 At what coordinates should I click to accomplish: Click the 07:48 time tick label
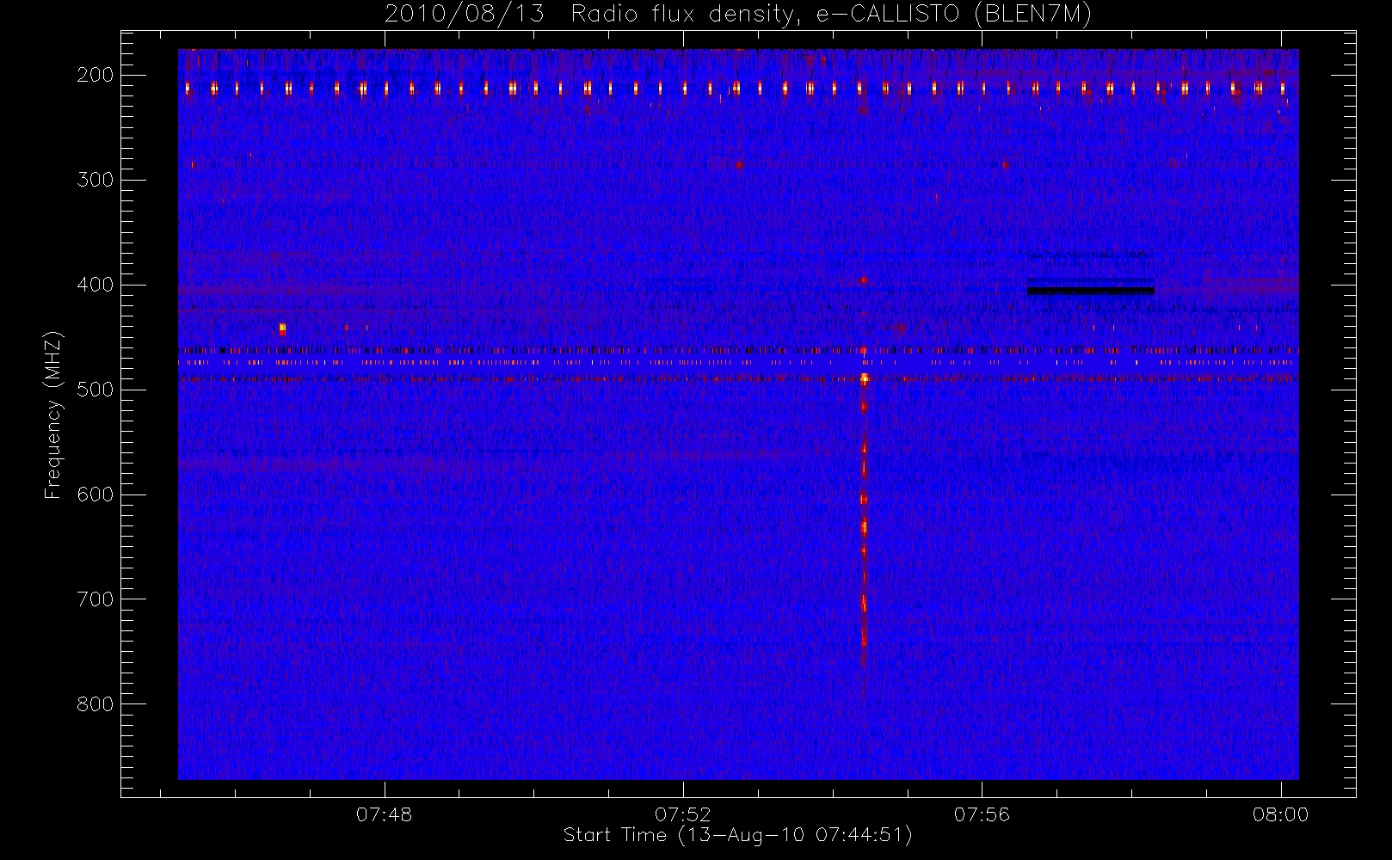[385, 814]
